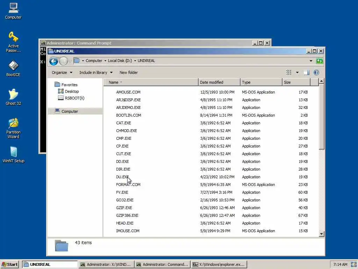Select file DIR.EXE
The image size is (358, 269).
(123, 169)
